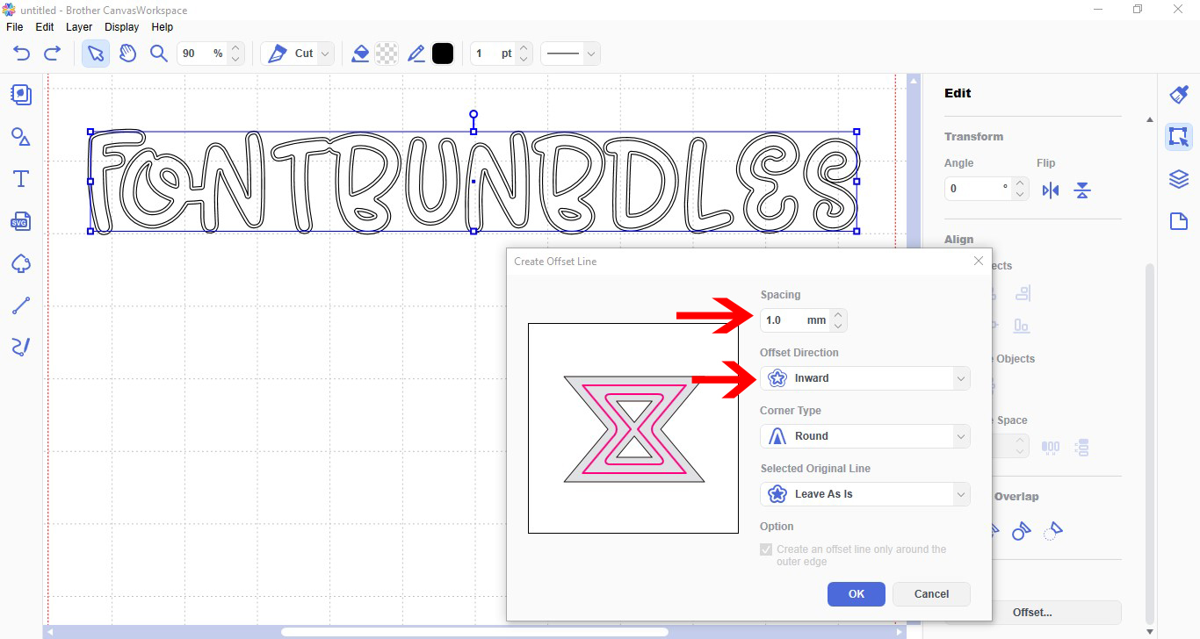
Task: Click the distribute horizontal spacing icon
Action: click(x=1051, y=447)
